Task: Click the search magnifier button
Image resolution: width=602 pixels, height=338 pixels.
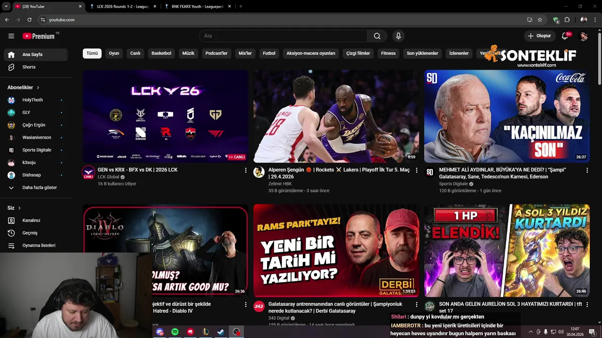Action: [377, 36]
